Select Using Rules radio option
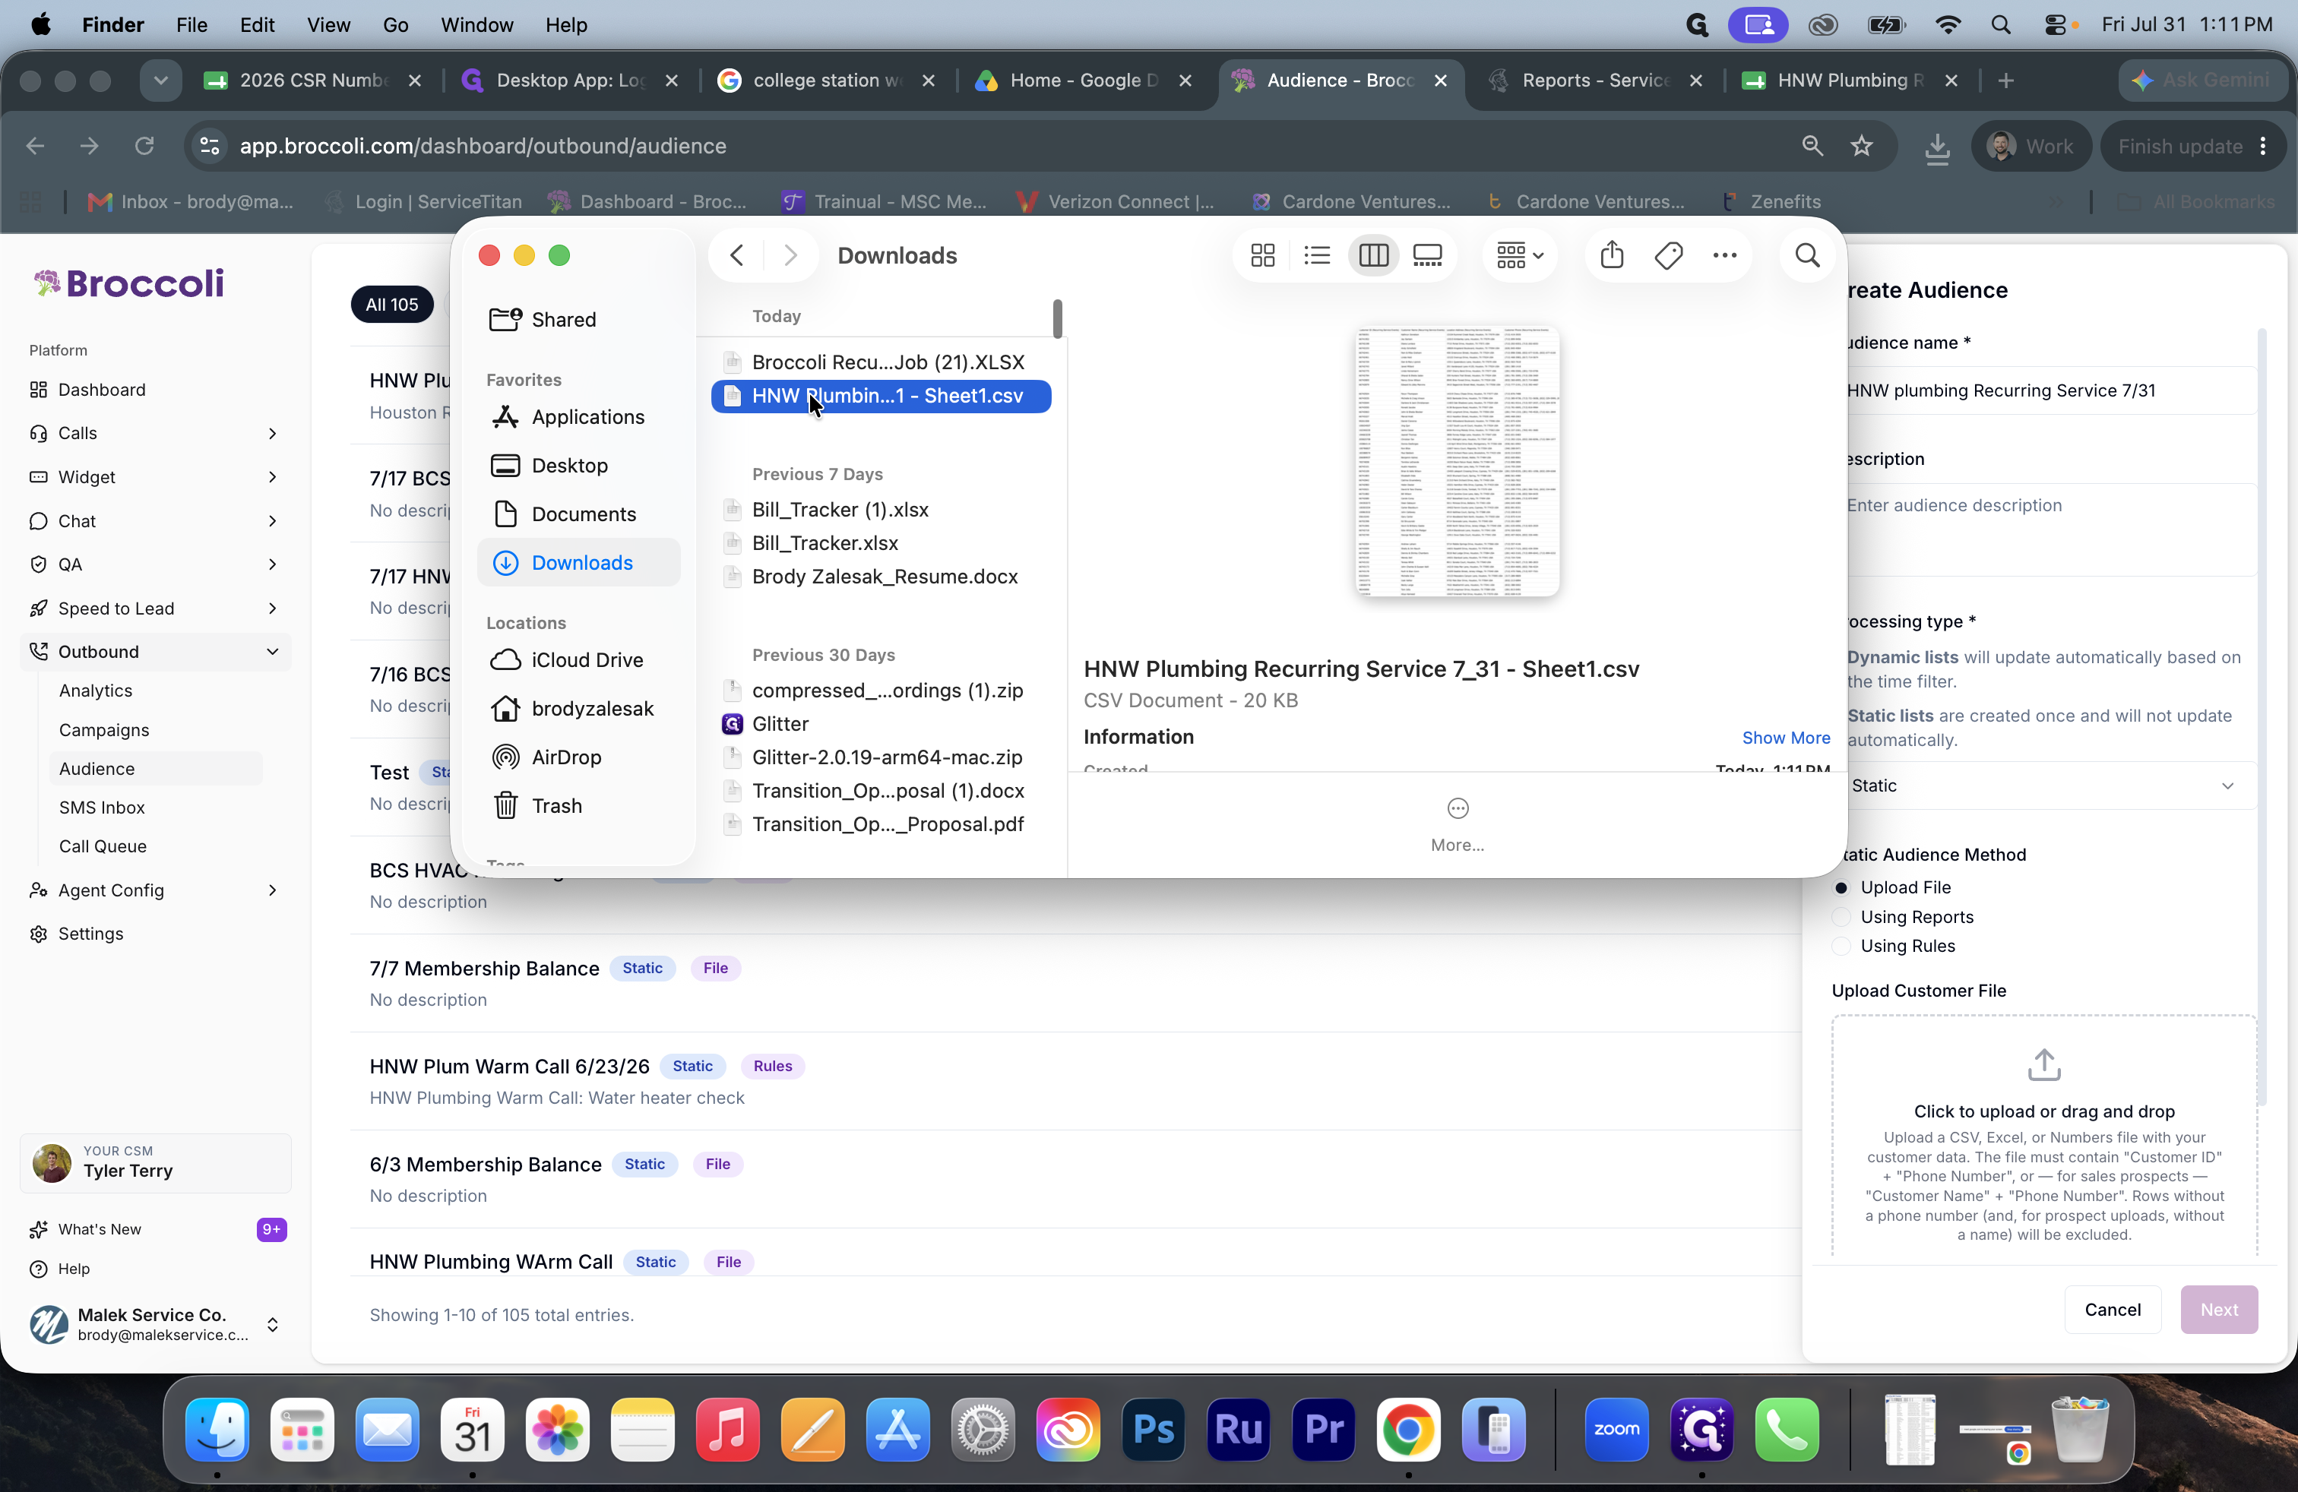2298x1492 pixels. (1841, 947)
